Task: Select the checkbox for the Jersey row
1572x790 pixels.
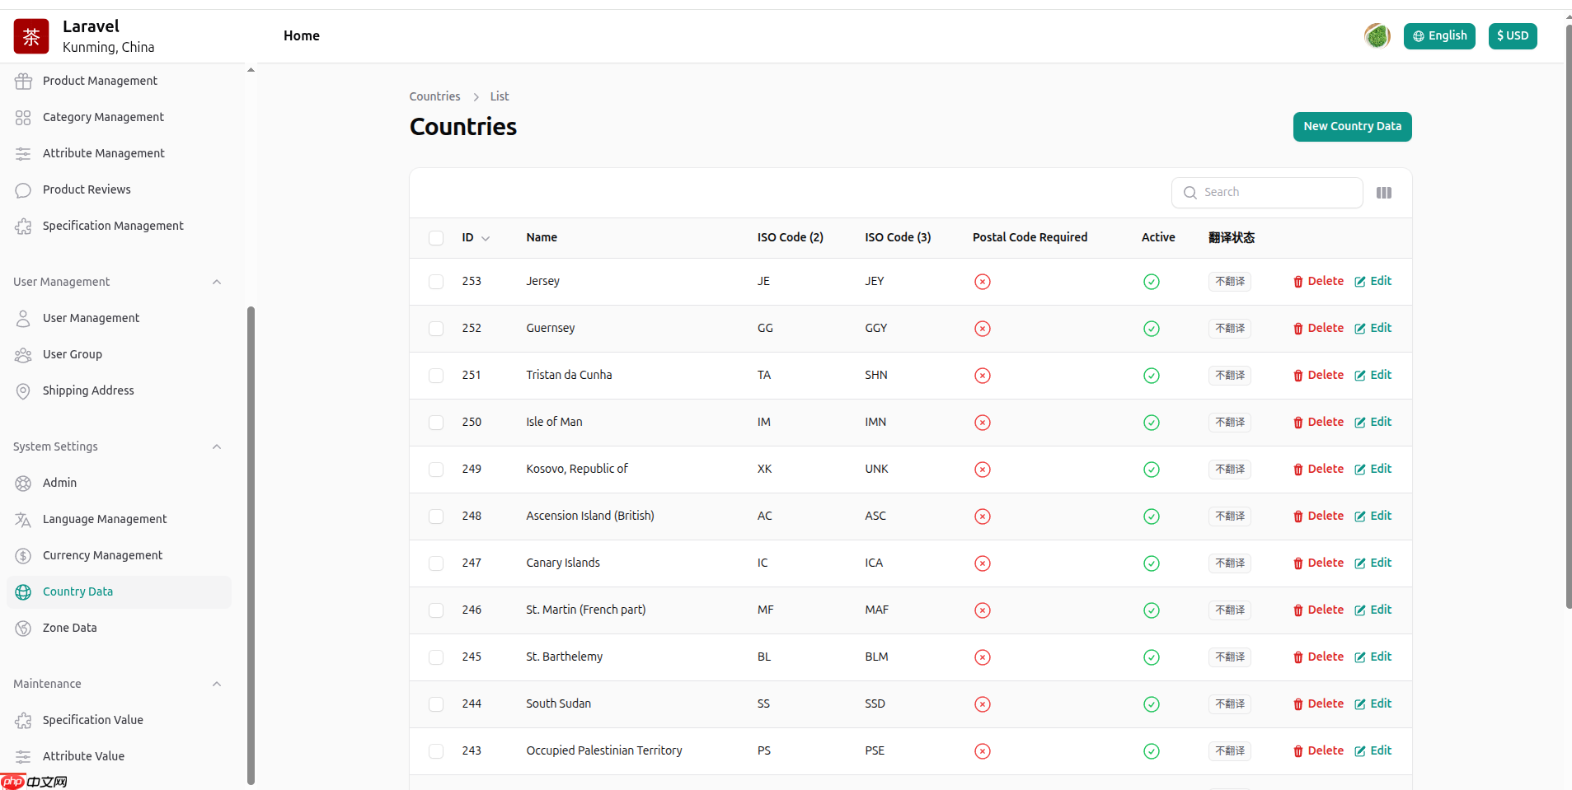Action: click(436, 282)
